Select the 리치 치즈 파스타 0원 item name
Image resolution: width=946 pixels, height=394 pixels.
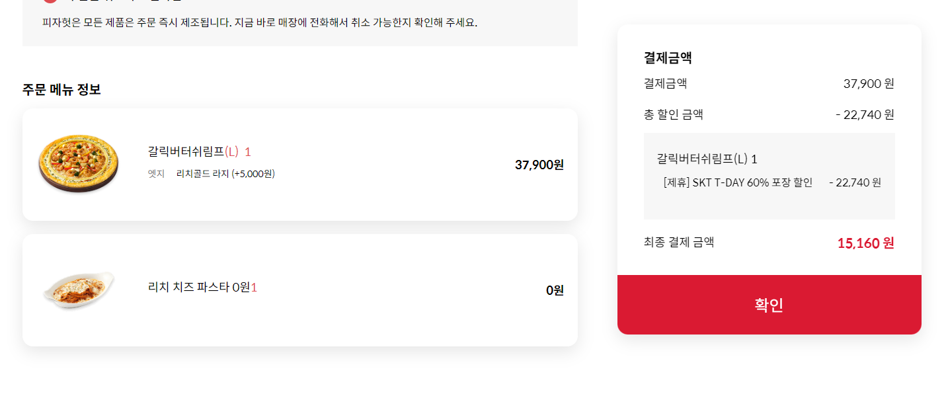tap(198, 288)
